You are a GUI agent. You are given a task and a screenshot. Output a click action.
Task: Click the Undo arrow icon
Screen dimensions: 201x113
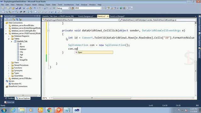(35, 8)
